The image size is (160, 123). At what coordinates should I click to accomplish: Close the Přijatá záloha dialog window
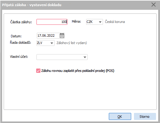pos(154,5)
